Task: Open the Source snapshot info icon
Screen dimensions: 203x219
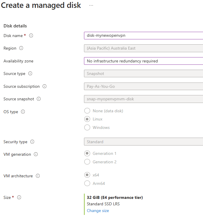Action: pos(39,99)
